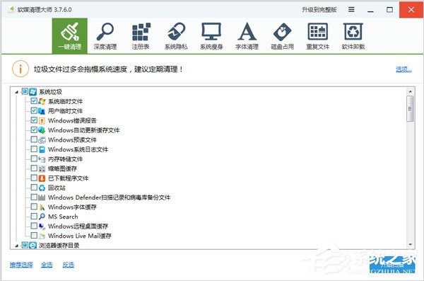424x281 pixels.
Task: Check the Windows预读文件 checkbox
Action: point(34,139)
